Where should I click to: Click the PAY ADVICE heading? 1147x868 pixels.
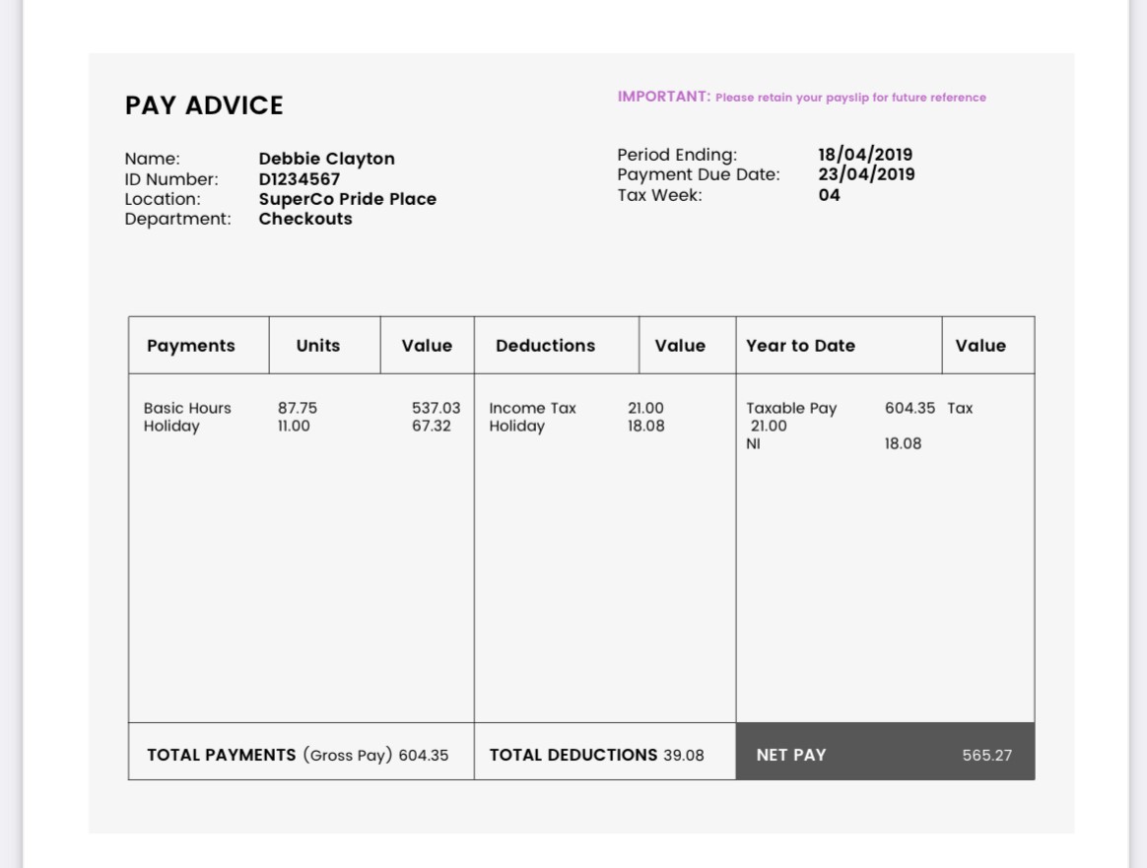click(204, 105)
